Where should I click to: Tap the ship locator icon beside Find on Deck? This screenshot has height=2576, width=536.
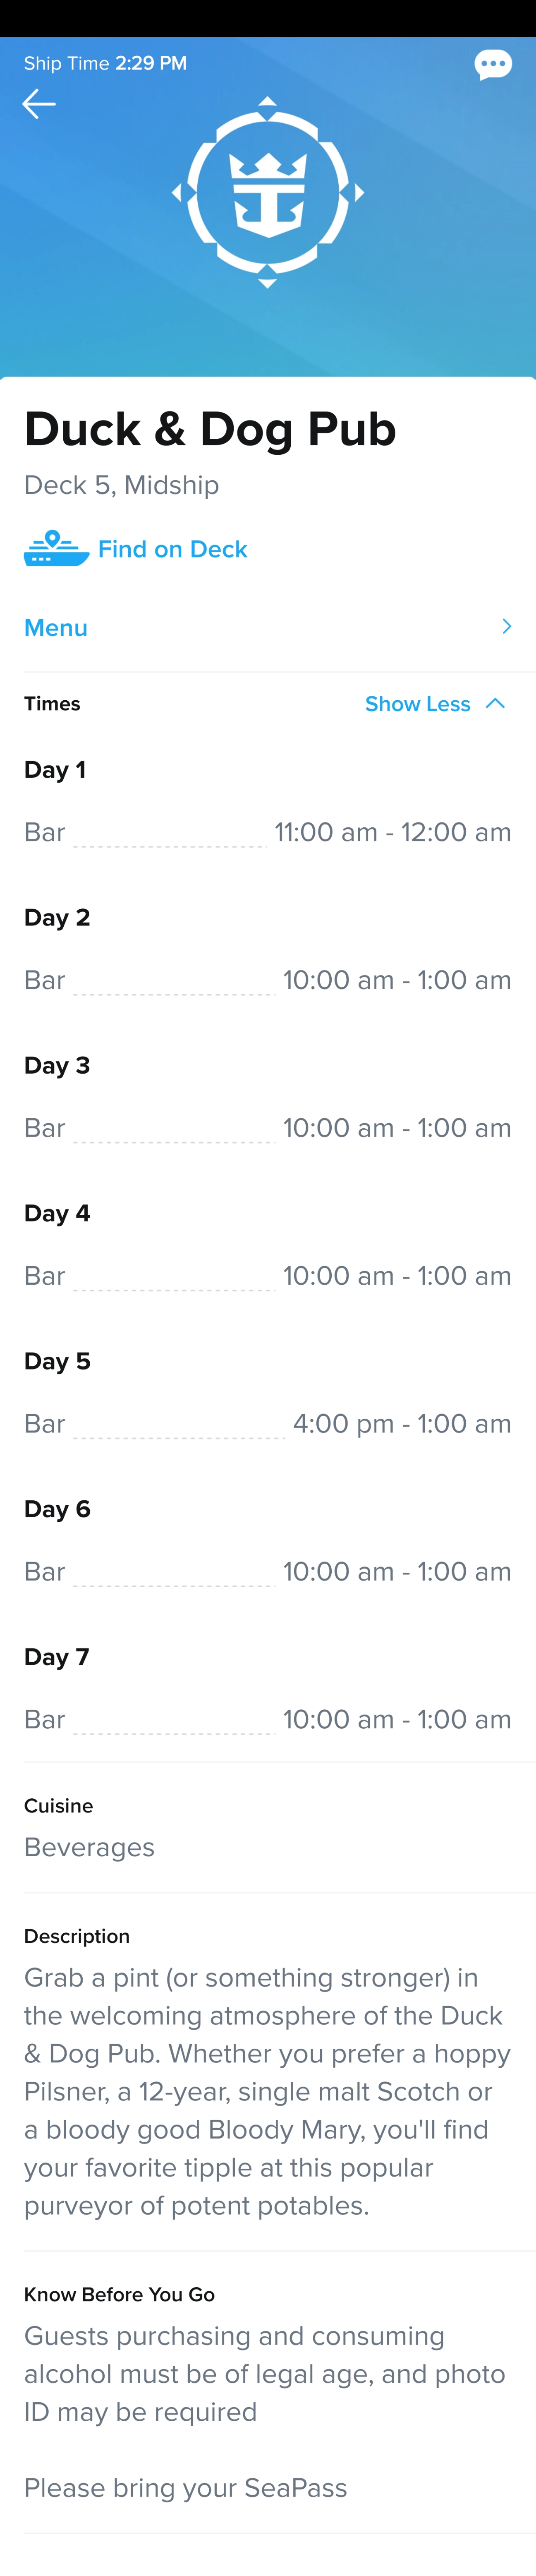(56, 549)
